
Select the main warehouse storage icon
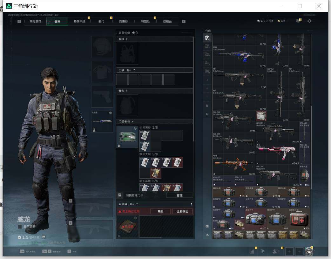pos(207,38)
